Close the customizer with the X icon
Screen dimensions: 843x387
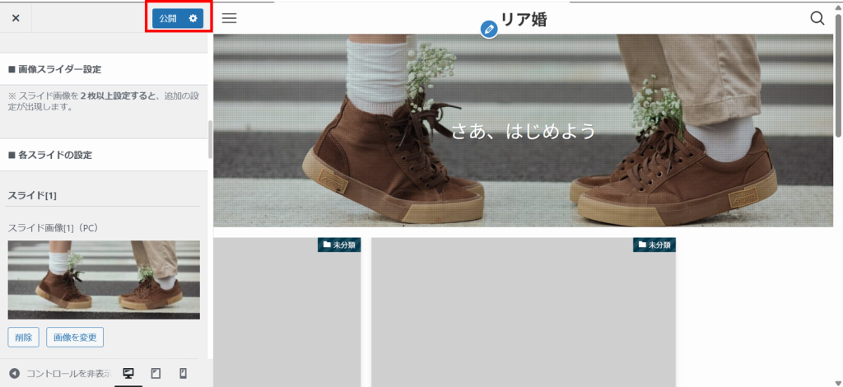[16, 18]
